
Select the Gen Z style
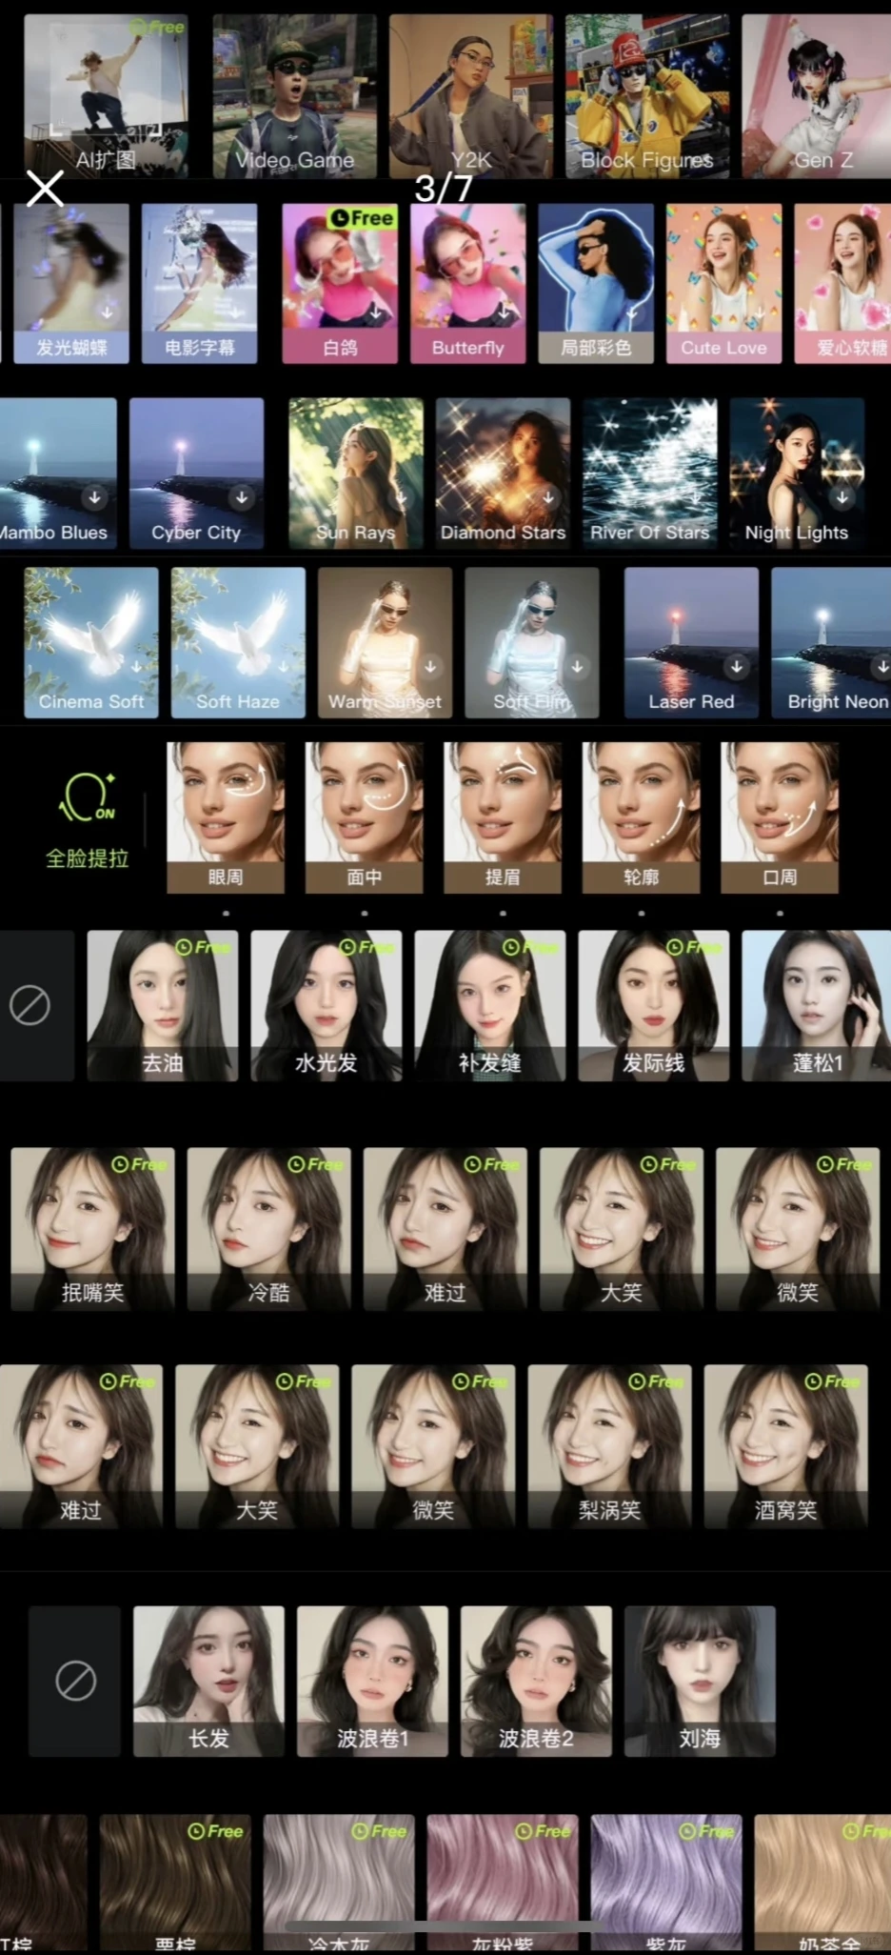(x=817, y=95)
